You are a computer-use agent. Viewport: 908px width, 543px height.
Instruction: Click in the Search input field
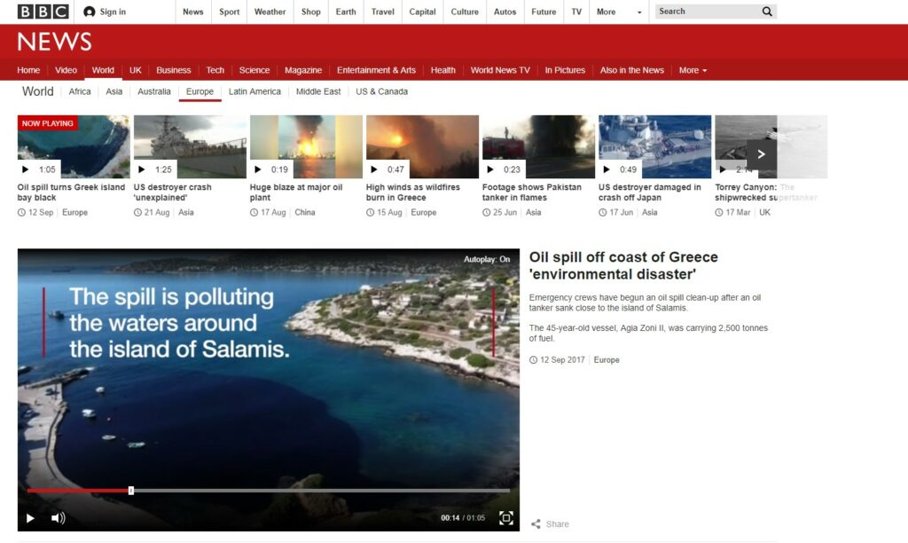point(708,12)
